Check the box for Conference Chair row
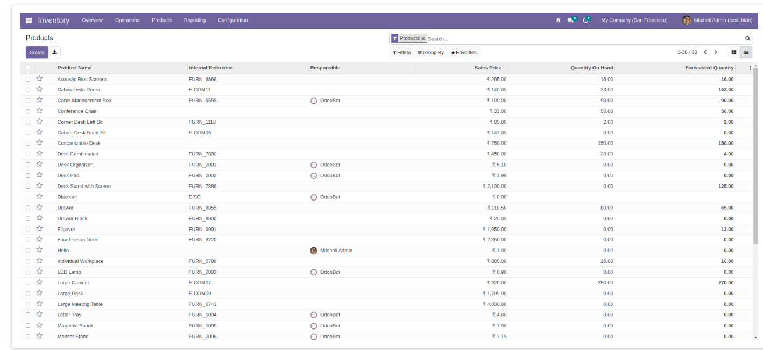Screen dimensions: 763x350 pyautogui.click(x=28, y=111)
